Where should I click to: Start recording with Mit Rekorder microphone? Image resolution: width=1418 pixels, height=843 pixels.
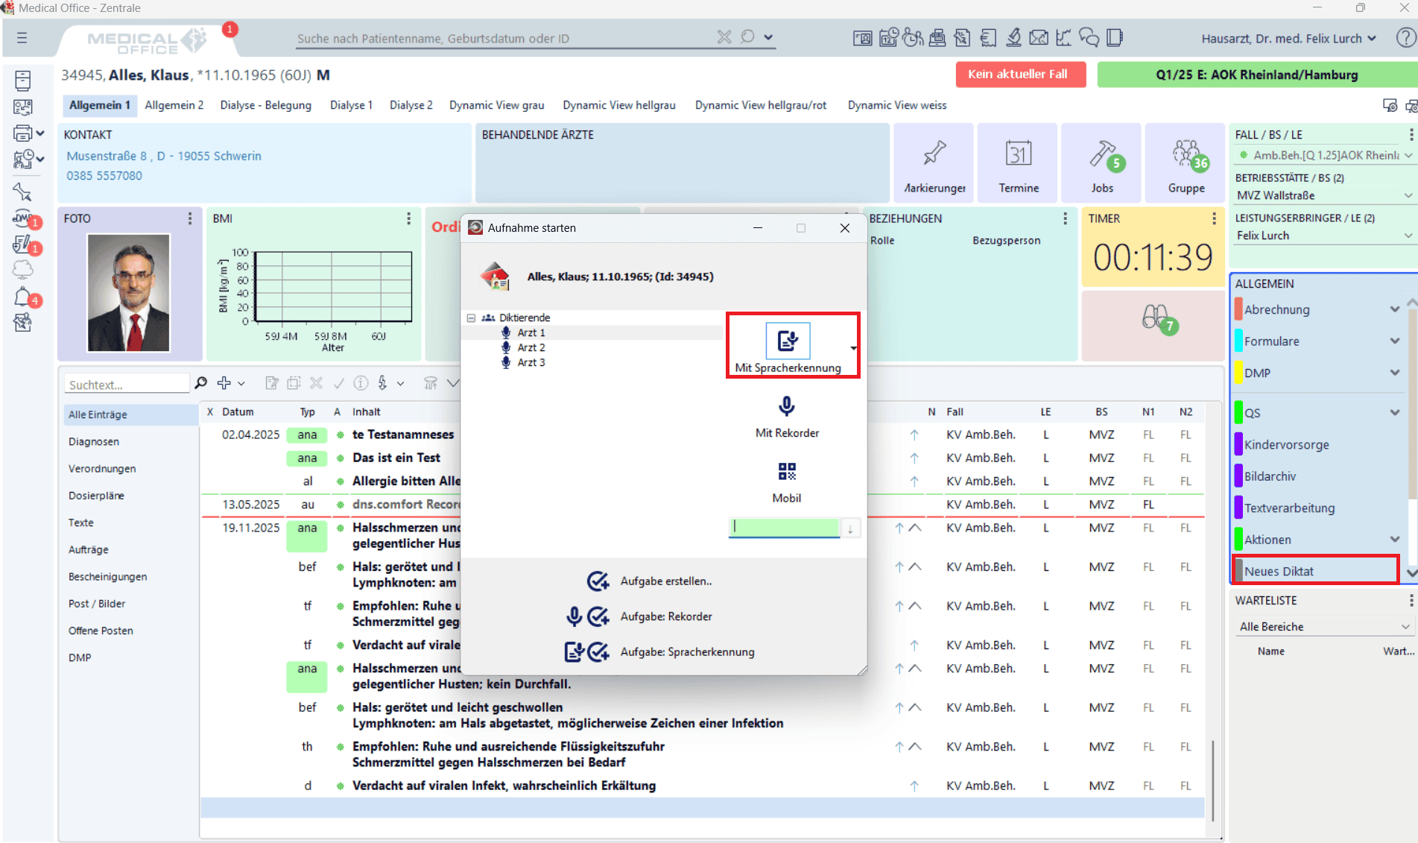(x=786, y=407)
